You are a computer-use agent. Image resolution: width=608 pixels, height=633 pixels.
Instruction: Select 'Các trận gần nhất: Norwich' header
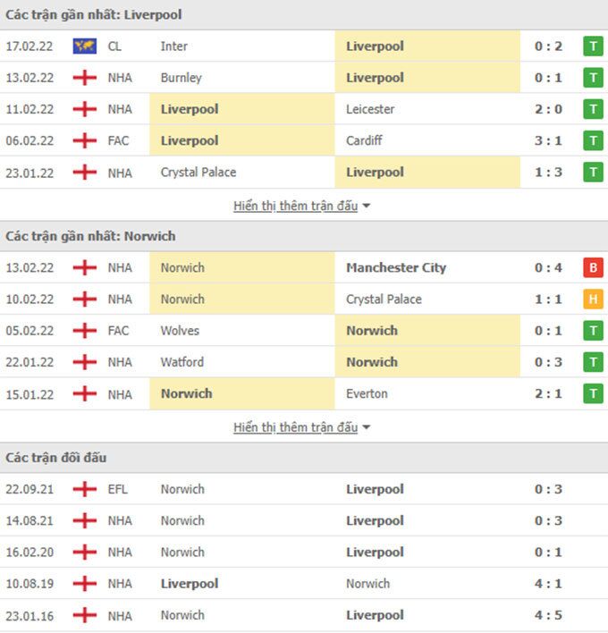pyautogui.click(x=90, y=236)
